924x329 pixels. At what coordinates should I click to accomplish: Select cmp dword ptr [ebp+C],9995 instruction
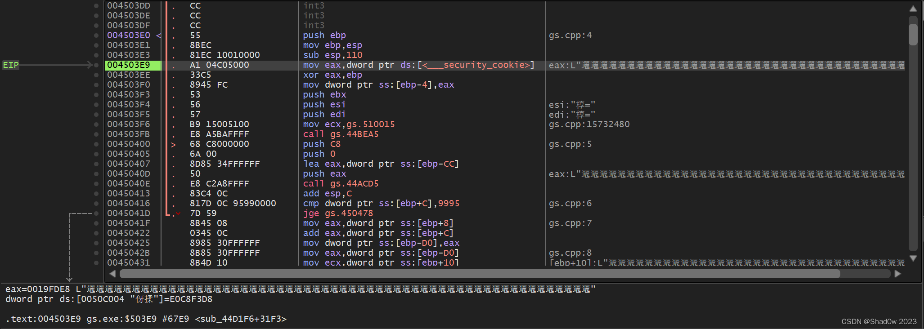[381, 204]
